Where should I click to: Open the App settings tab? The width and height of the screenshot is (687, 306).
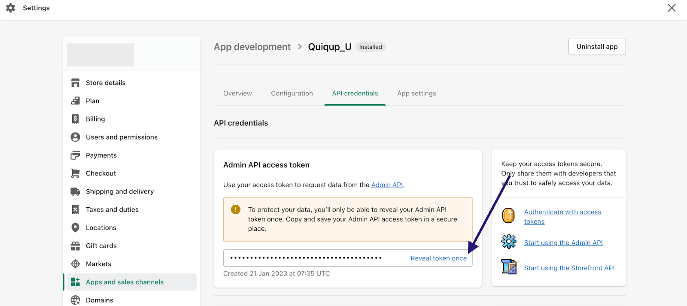(416, 93)
